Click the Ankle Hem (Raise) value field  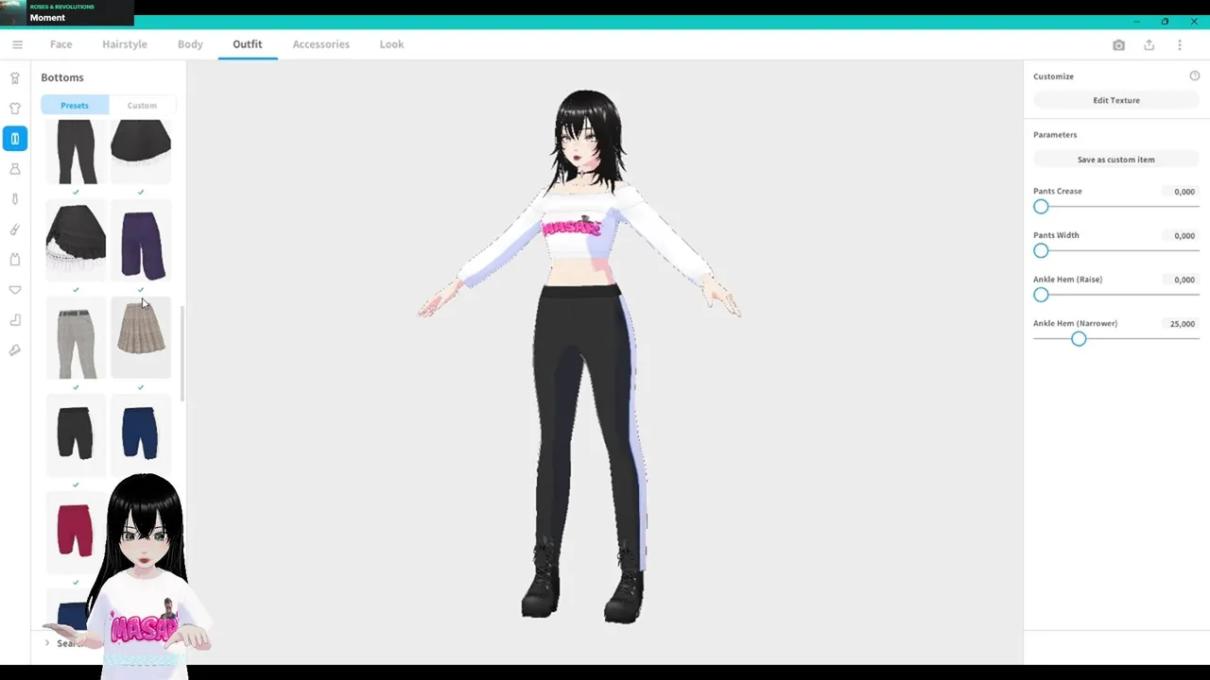click(x=1182, y=280)
